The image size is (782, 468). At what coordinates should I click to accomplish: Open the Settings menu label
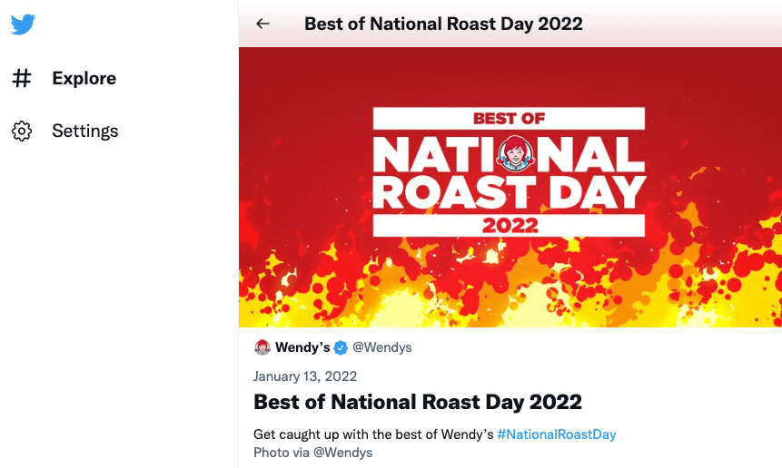coord(84,132)
